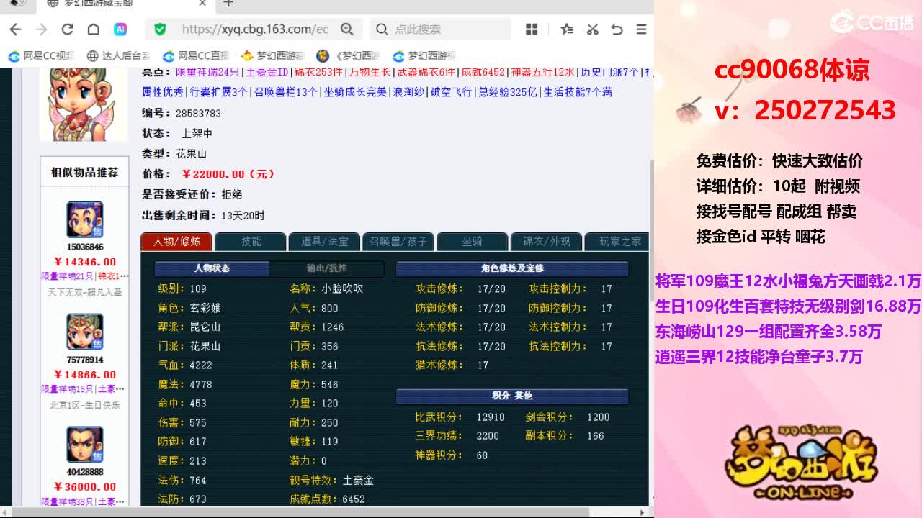
Task: Click the character name 小脸吹吹
Action: coord(342,288)
